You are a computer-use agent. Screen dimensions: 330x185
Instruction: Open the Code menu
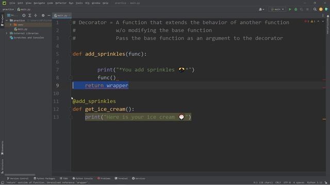coord(50,3)
